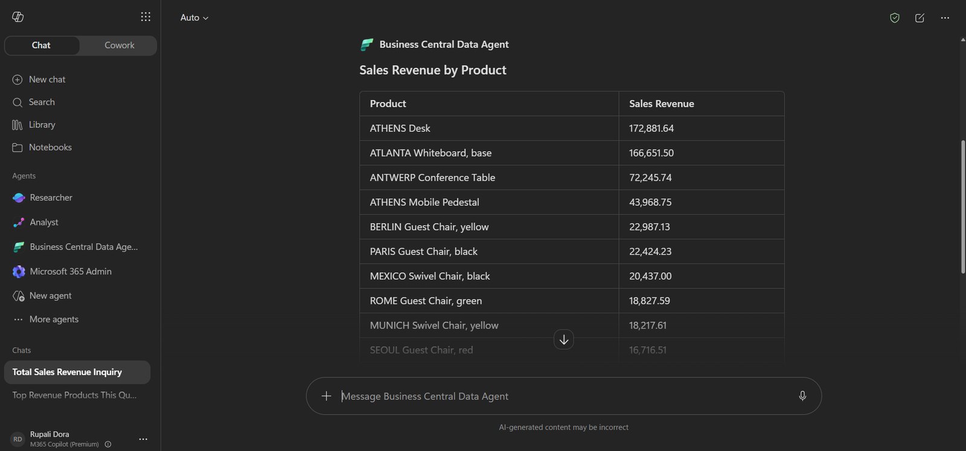Screen dimensions: 966x451
Task: Click the page vertical scrollbar thumb
Action: (x=963, y=207)
